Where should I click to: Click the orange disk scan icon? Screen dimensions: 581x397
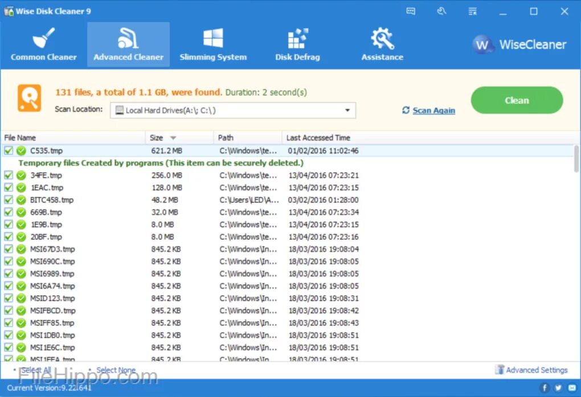(29, 98)
